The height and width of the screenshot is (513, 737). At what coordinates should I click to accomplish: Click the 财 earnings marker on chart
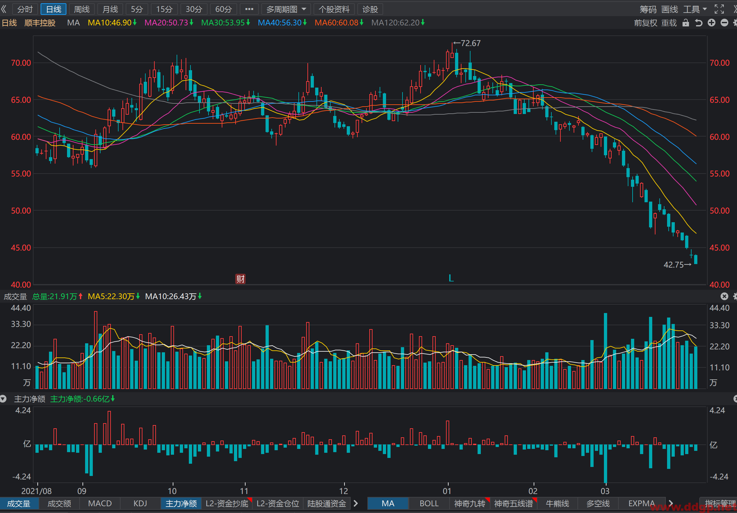240,279
